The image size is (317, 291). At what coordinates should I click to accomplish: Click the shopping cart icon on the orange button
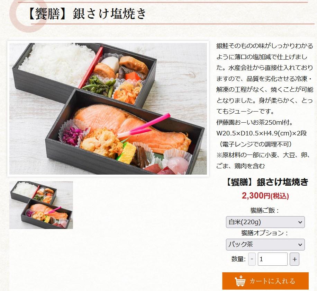coord(240,281)
